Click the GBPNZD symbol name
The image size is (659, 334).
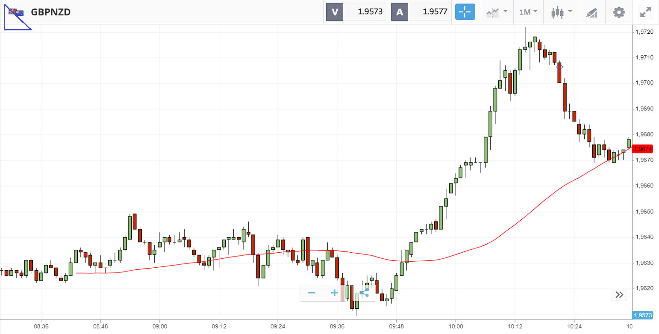(x=51, y=12)
